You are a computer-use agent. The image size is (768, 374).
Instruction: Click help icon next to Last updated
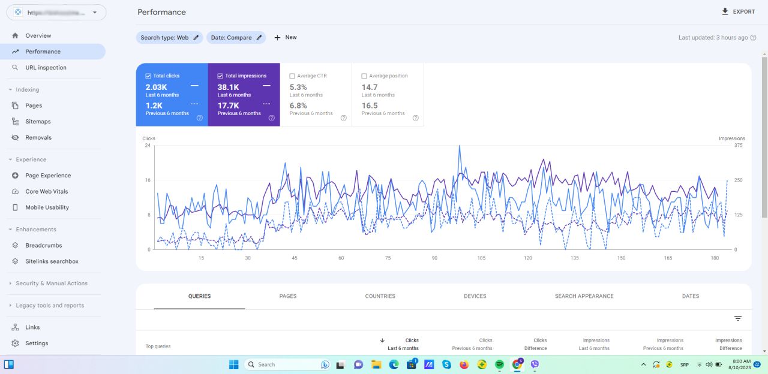pyautogui.click(x=754, y=37)
